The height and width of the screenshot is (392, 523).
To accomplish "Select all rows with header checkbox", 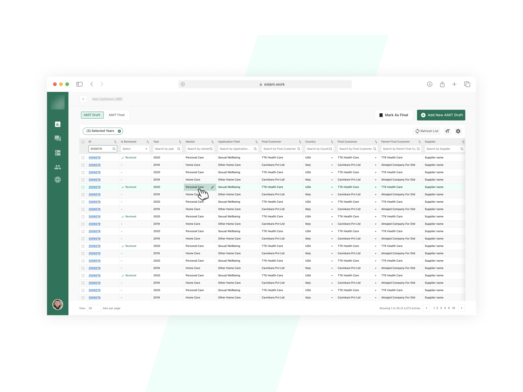I will 83,141.
